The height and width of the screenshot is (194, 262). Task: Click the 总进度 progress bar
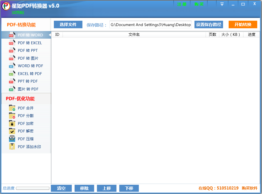coord(32,188)
